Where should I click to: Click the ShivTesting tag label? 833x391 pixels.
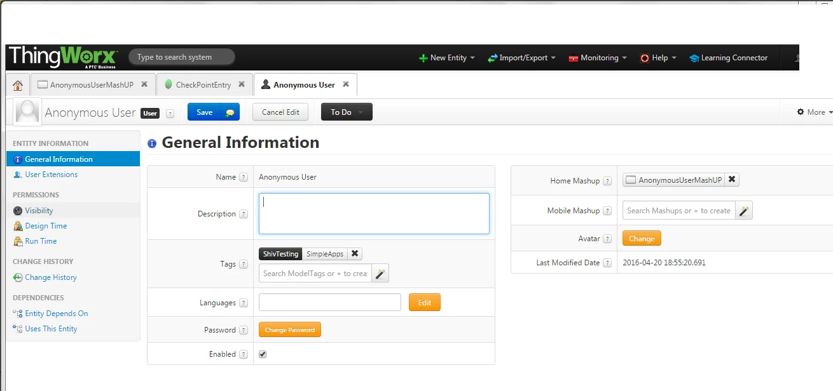pos(280,254)
